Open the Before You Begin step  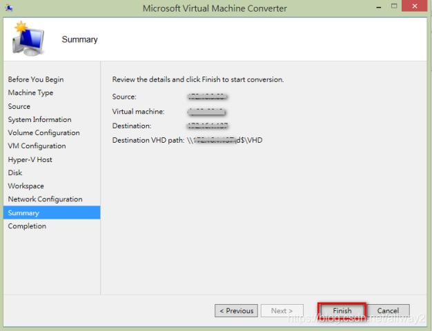pyautogui.click(x=36, y=79)
